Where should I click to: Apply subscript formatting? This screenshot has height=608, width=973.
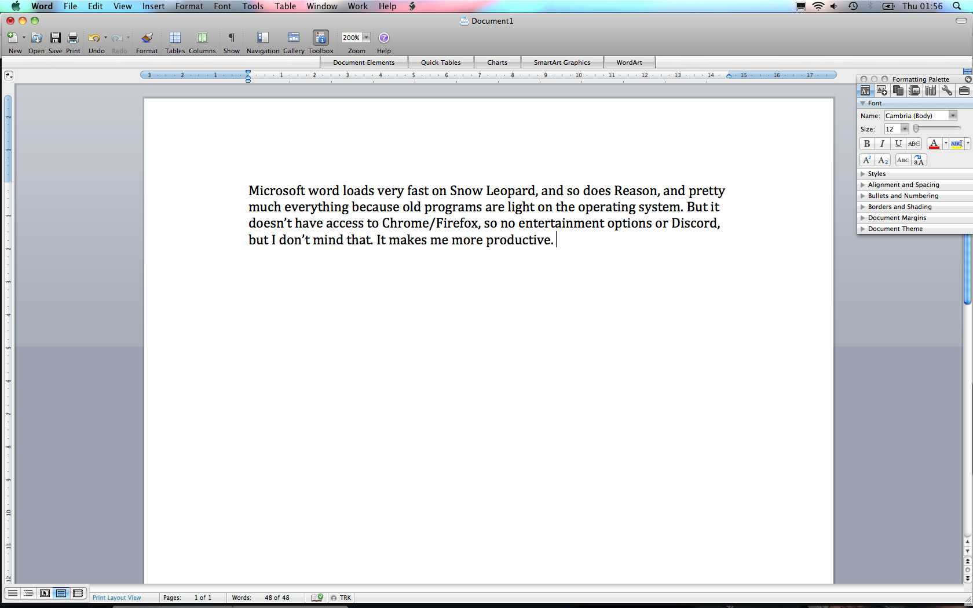(883, 160)
